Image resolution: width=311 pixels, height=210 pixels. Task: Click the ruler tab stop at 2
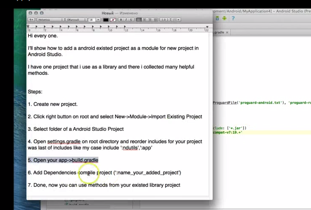click(45, 27)
